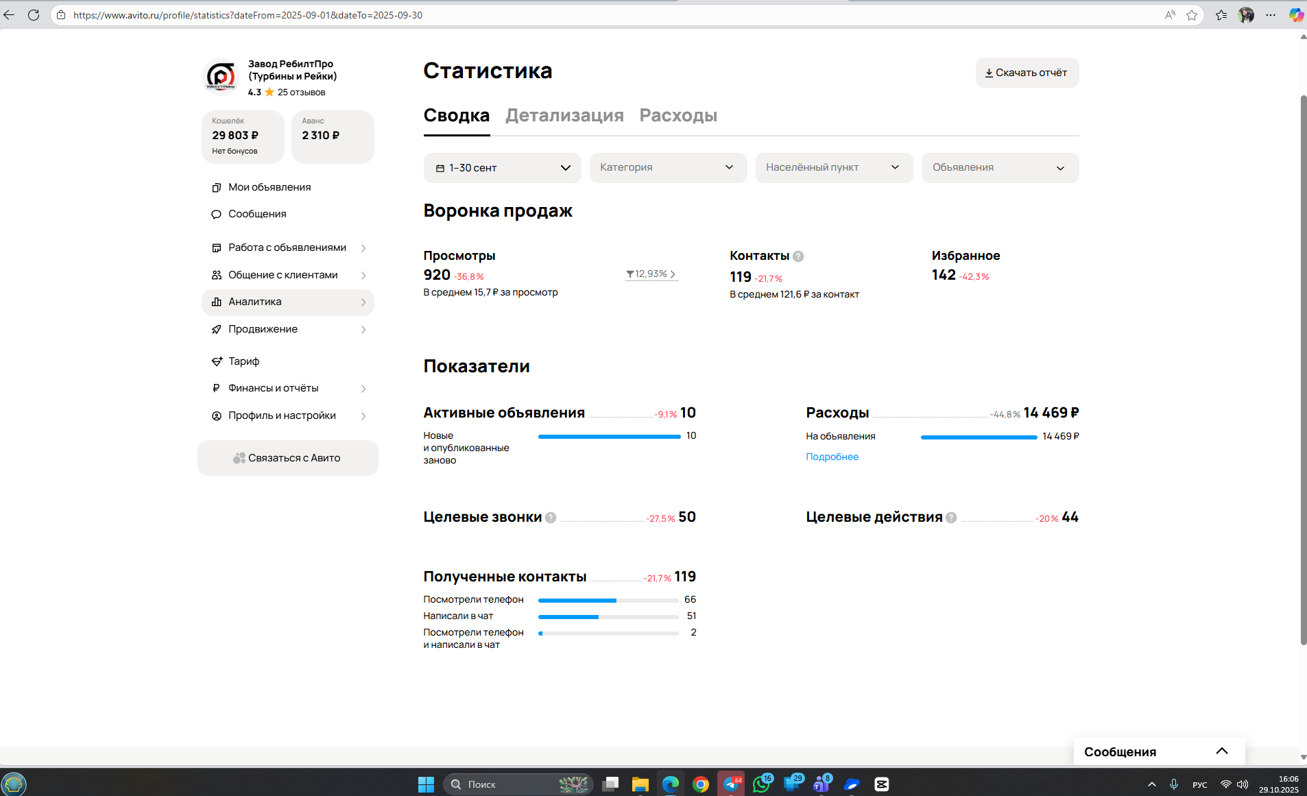Screen dimensions: 1307x796
Task: Switch to the Детализация tab
Action: click(564, 115)
